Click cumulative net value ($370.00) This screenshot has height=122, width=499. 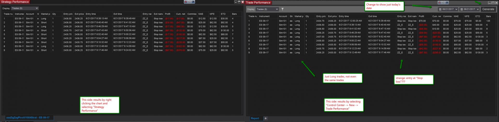tap(181, 50)
